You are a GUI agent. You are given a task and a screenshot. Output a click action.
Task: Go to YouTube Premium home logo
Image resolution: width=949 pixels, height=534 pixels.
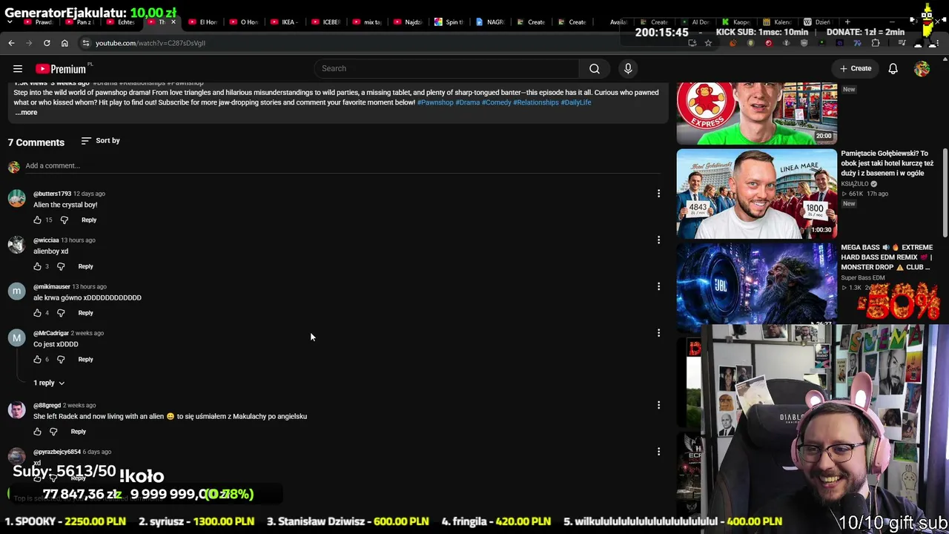[x=62, y=69]
